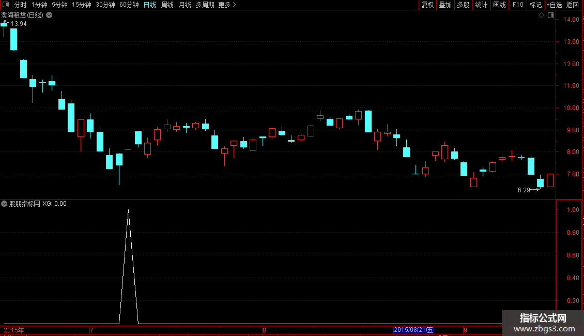Select the 日线 period tab
Image resolution: width=584 pixels, height=336 pixels.
tap(150, 5)
